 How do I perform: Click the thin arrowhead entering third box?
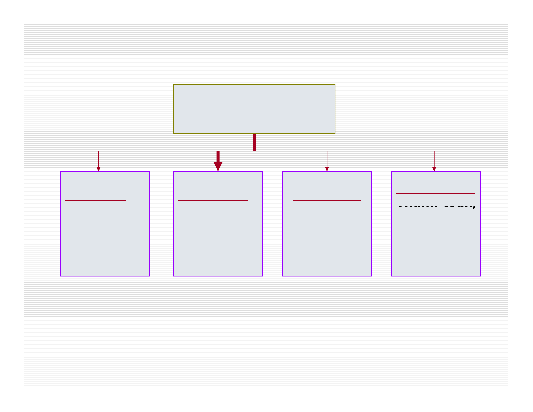327,169
